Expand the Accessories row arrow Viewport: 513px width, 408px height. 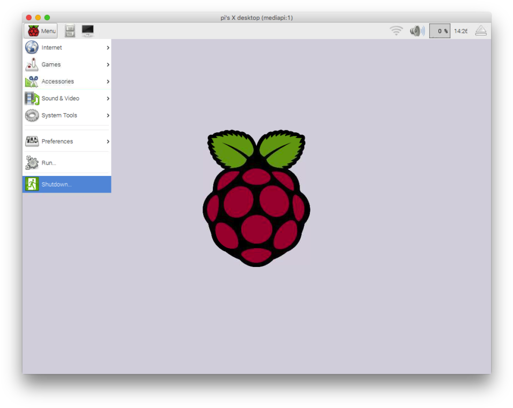(108, 81)
